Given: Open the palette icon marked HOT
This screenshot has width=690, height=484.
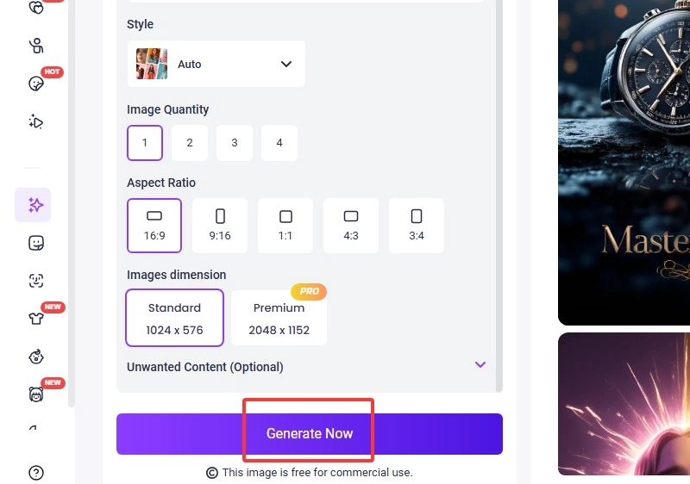Looking at the screenshot, I should (35, 84).
